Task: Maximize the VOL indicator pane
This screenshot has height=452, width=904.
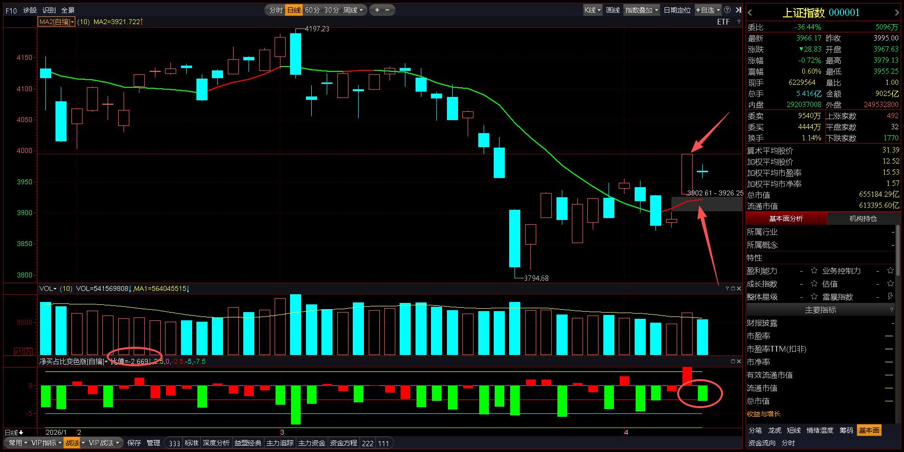Action: coord(733,288)
